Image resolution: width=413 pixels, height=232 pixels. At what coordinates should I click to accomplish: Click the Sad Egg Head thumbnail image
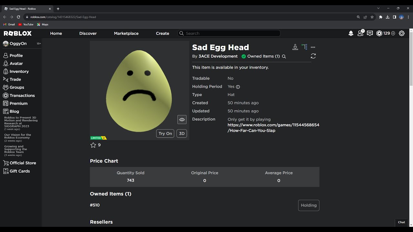(x=139, y=90)
